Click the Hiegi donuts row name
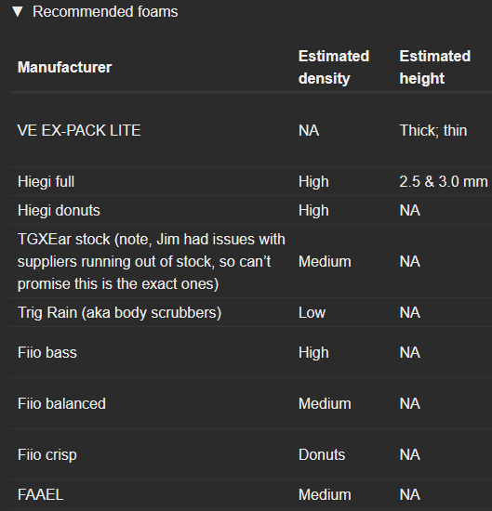The height and width of the screenshot is (511, 492). point(59,211)
